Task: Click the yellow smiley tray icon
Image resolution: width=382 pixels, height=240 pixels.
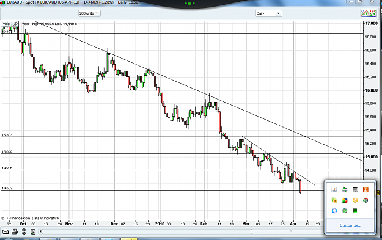Action: click(355, 200)
